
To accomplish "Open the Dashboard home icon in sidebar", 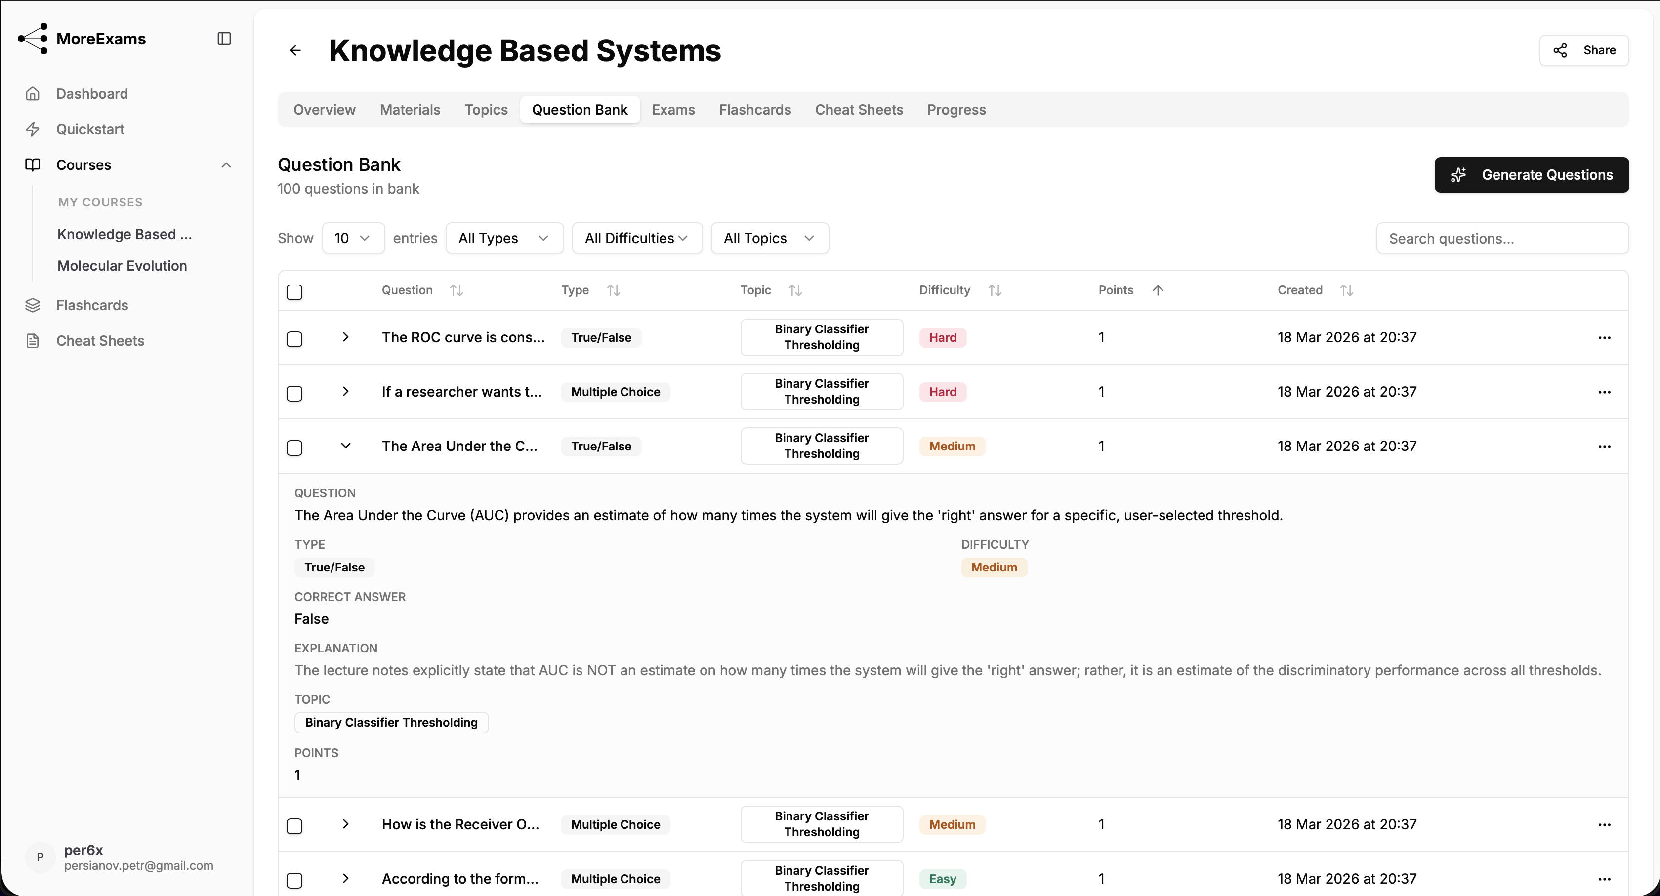I will pos(33,94).
